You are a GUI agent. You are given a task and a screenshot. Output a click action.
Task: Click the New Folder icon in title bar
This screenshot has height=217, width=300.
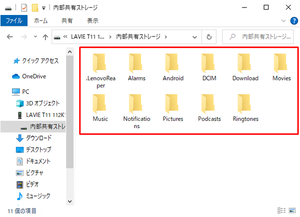pos(35,8)
